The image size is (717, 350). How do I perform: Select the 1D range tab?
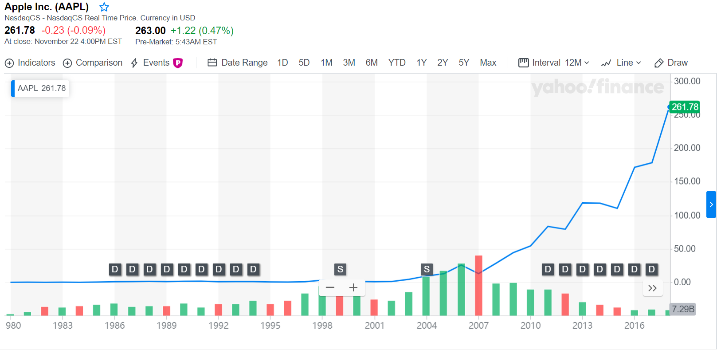pyautogui.click(x=282, y=63)
